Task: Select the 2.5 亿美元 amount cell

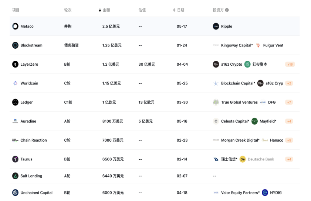Action: [x=111, y=26]
